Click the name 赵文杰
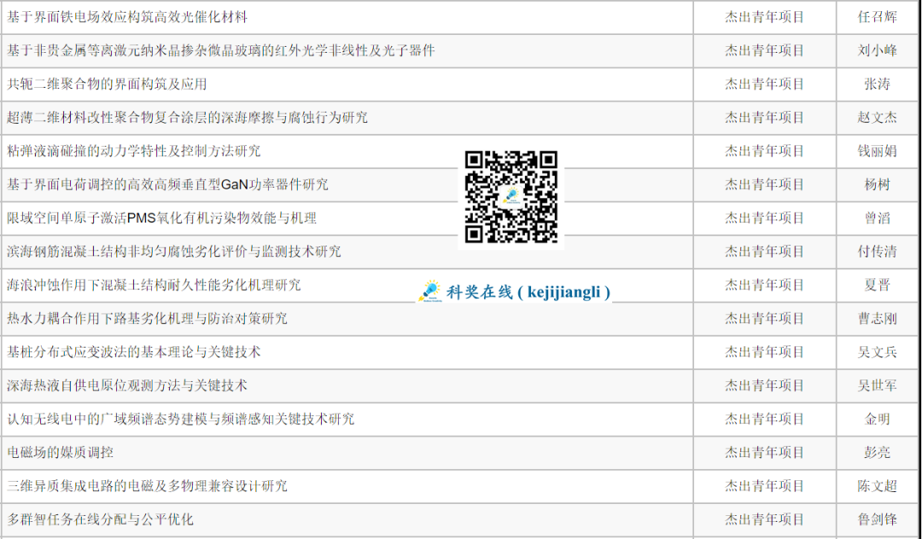The height and width of the screenshot is (539, 922). 877,117
